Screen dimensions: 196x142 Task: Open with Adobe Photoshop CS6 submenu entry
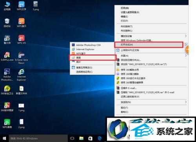(x=92, y=45)
